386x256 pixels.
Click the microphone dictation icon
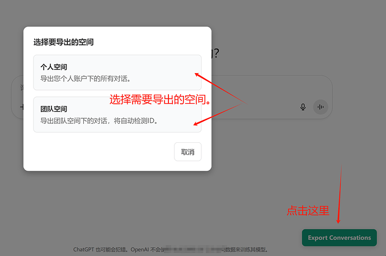[x=303, y=107]
